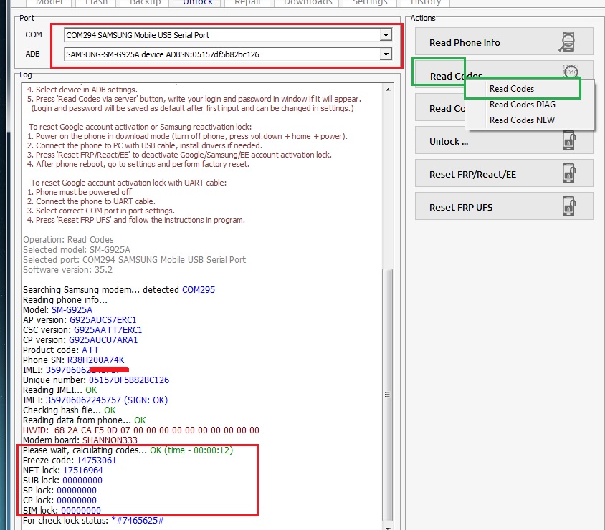The height and width of the screenshot is (530, 605).
Task: Switch to the Flash tab
Action: click(97, 2)
